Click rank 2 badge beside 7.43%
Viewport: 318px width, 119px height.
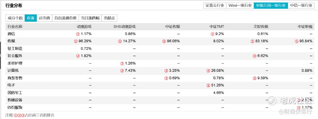(122, 71)
